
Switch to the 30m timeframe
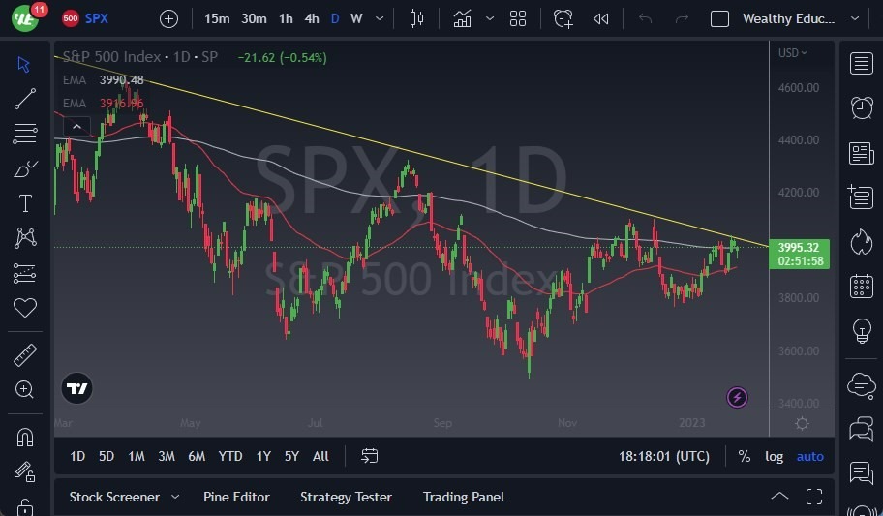click(254, 18)
